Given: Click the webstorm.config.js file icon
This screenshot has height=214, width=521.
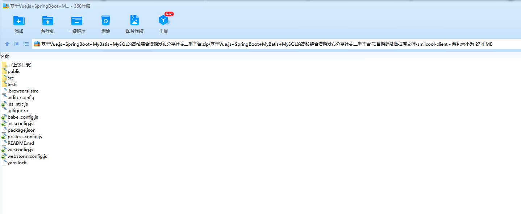Looking at the screenshot, I should point(4,156).
